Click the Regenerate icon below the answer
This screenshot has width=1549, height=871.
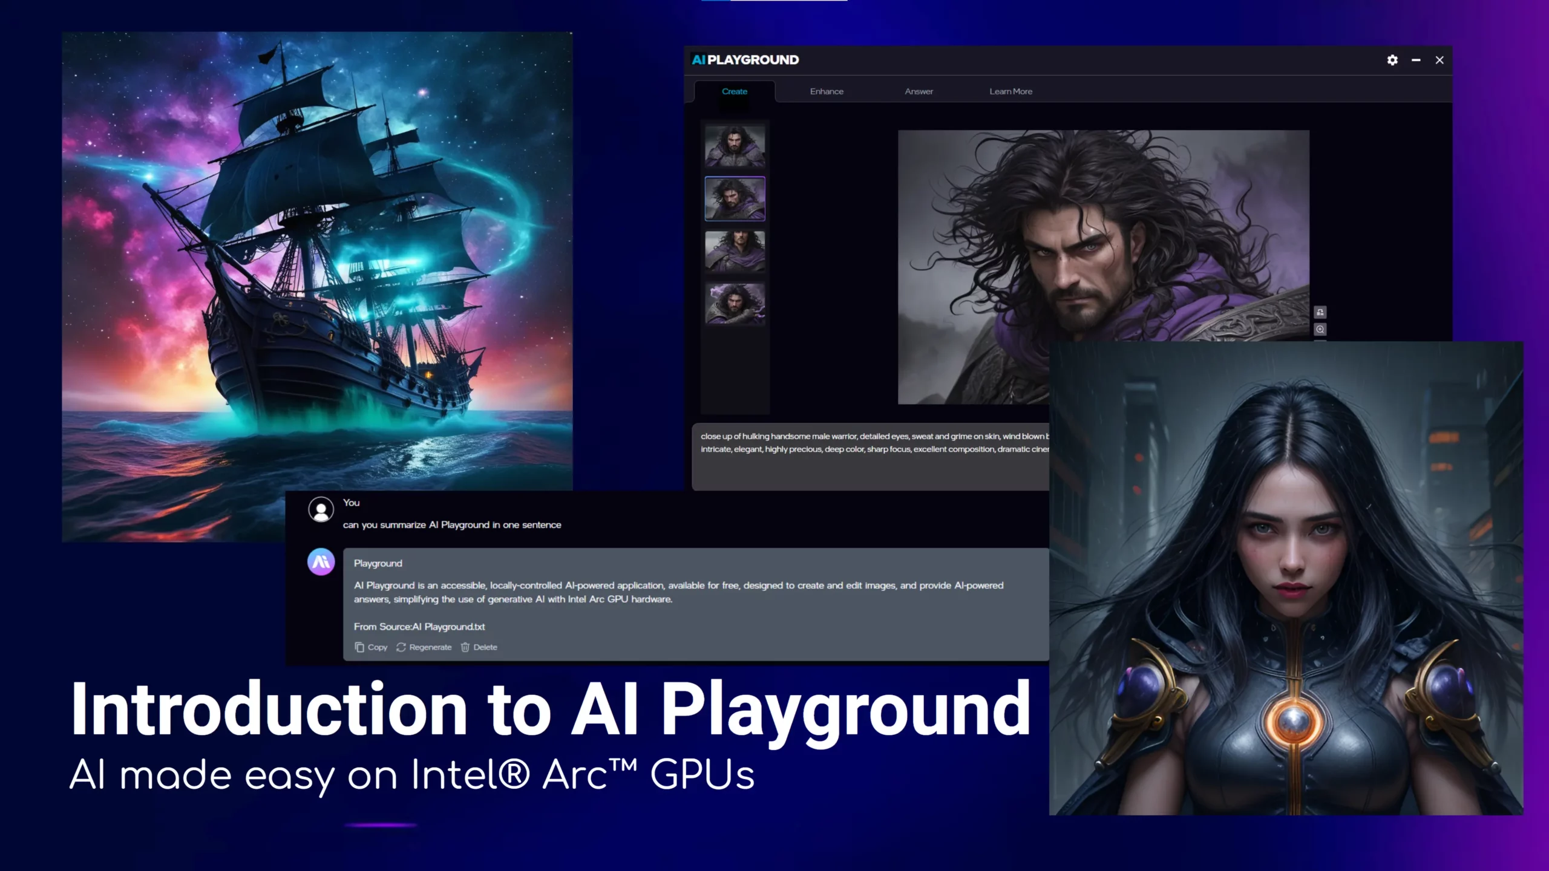[401, 647]
